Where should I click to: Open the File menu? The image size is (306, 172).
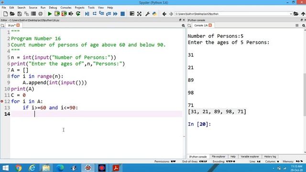(4, 8)
